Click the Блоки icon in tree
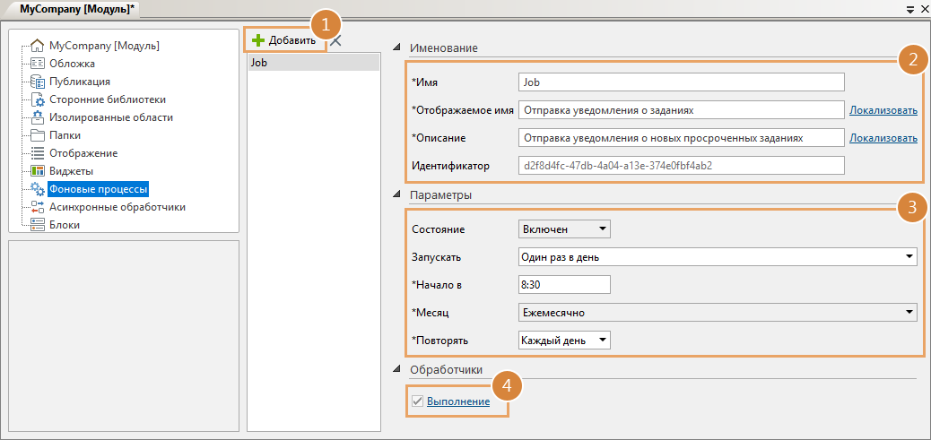This screenshot has width=931, height=440. tap(38, 225)
